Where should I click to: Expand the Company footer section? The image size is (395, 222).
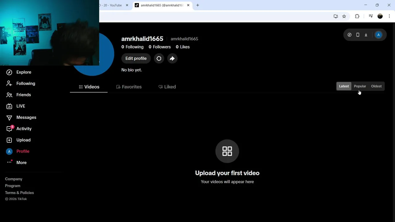tap(14, 179)
